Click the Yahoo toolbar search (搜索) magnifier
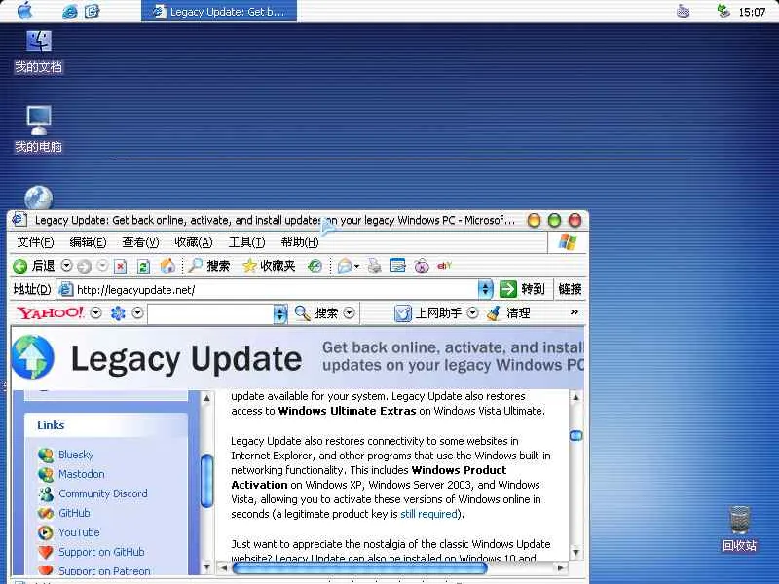 pos(302,312)
